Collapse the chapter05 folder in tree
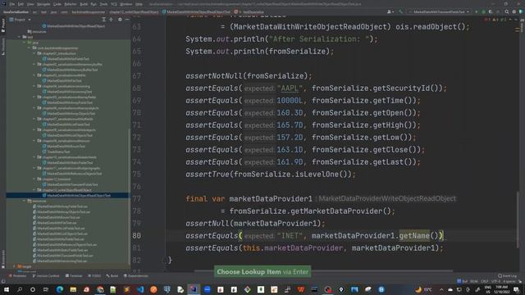 (x=34, y=97)
